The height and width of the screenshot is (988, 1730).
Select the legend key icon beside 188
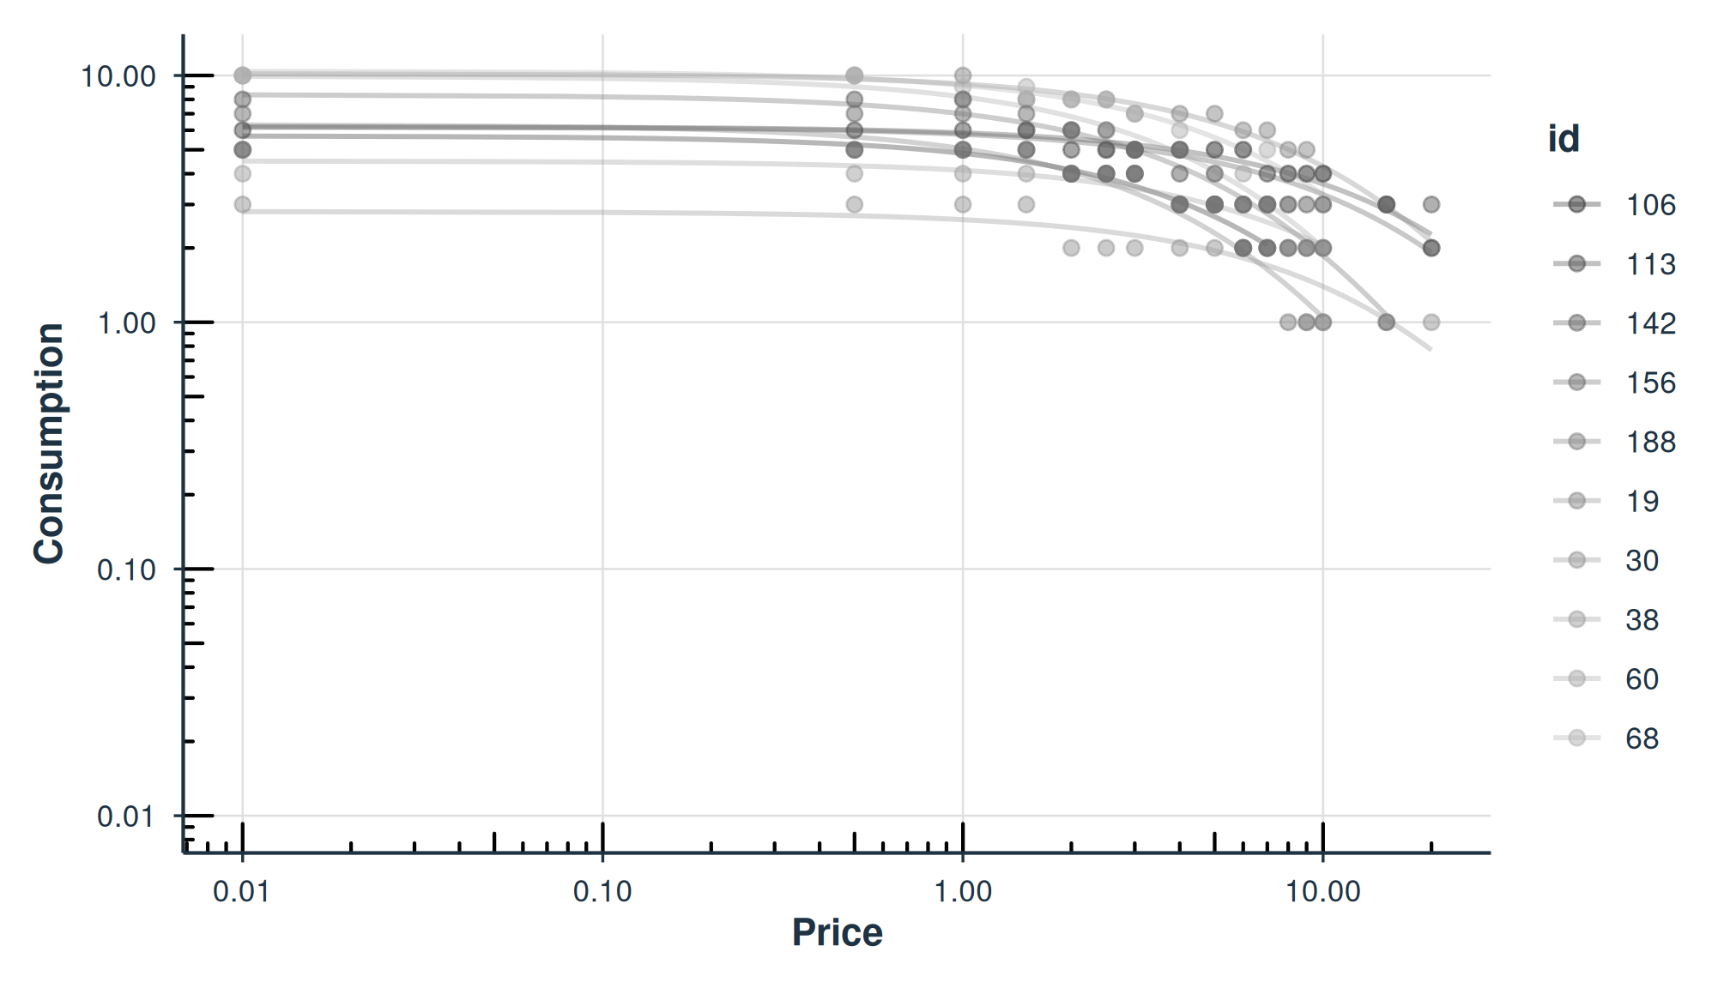[1576, 442]
